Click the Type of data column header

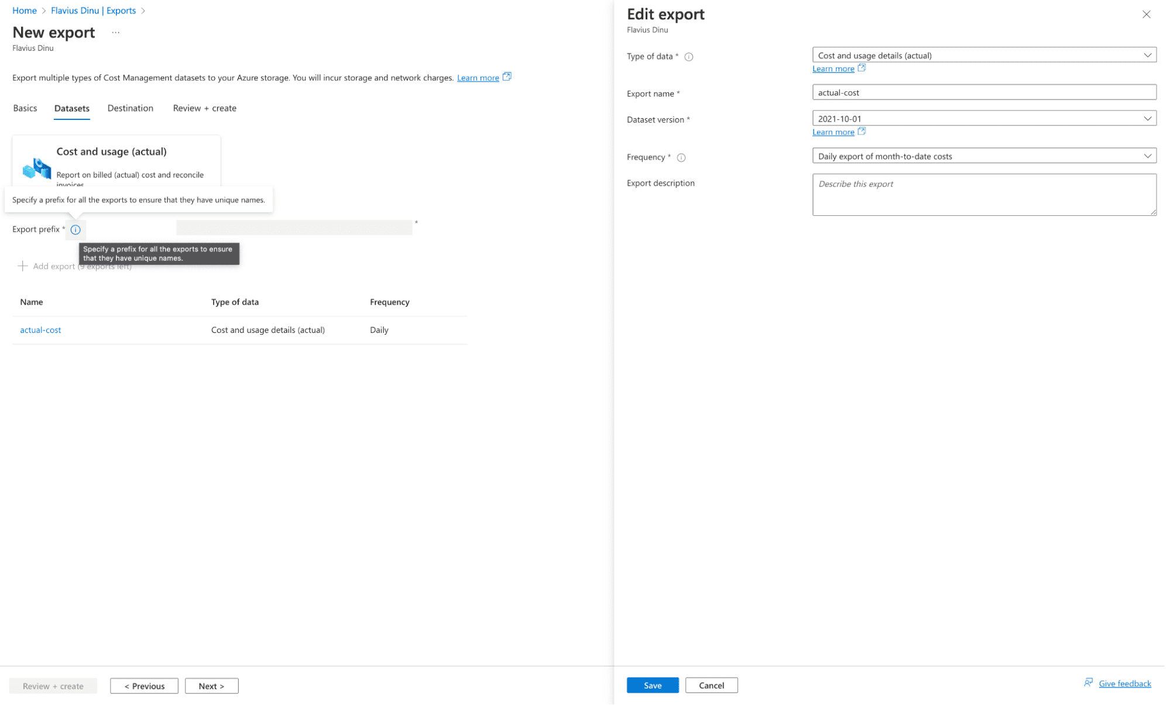235,302
